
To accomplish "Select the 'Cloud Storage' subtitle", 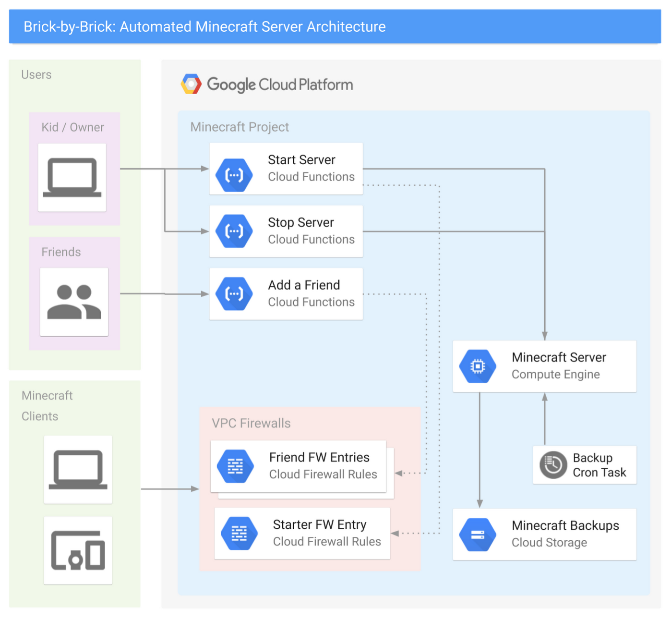I will pos(549,543).
